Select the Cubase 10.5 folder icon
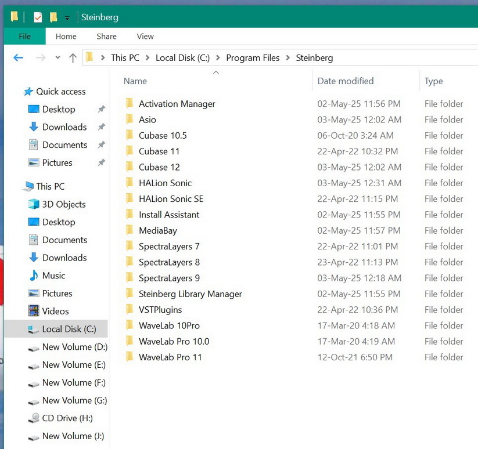The width and height of the screenshot is (478, 449). click(x=130, y=135)
